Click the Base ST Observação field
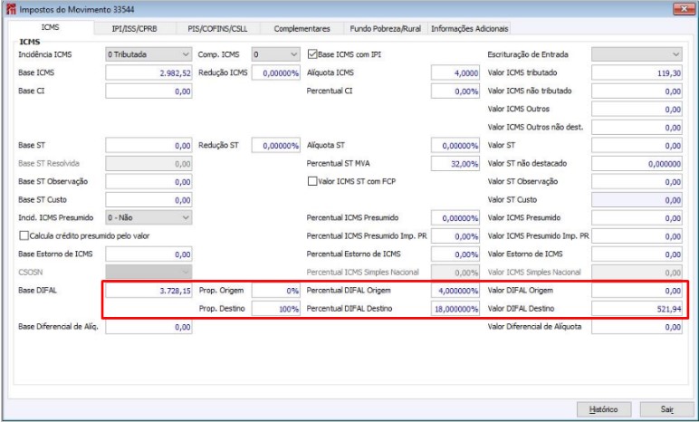 [148, 181]
